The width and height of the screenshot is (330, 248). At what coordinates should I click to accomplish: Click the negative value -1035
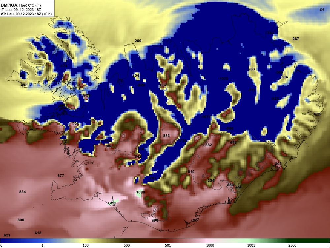tap(223, 78)
